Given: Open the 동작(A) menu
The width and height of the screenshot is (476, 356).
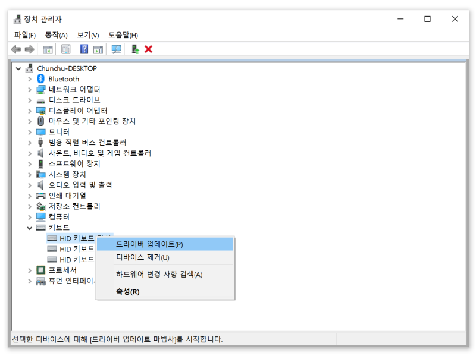Looking at the screenshot, I should click(x=56, y=35).
